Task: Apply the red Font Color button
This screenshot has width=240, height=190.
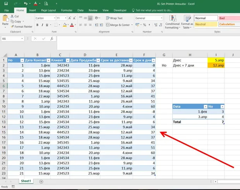Action: pos(72,25)
